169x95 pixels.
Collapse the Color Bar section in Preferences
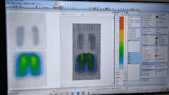point(142,45)
